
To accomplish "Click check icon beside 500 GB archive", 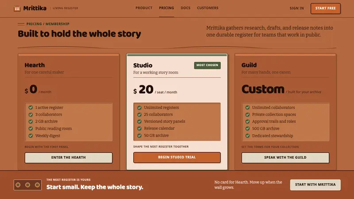I will [247, 129].
